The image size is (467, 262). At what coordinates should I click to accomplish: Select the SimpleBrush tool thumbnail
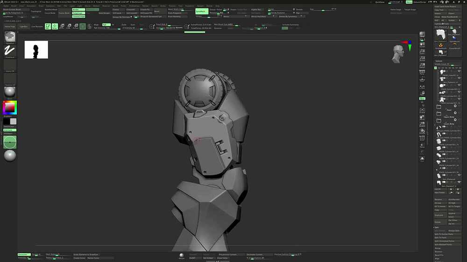coord(441,46)
